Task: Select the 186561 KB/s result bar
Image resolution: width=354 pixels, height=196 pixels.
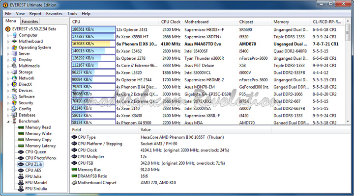Action: [x=93, y=29]
